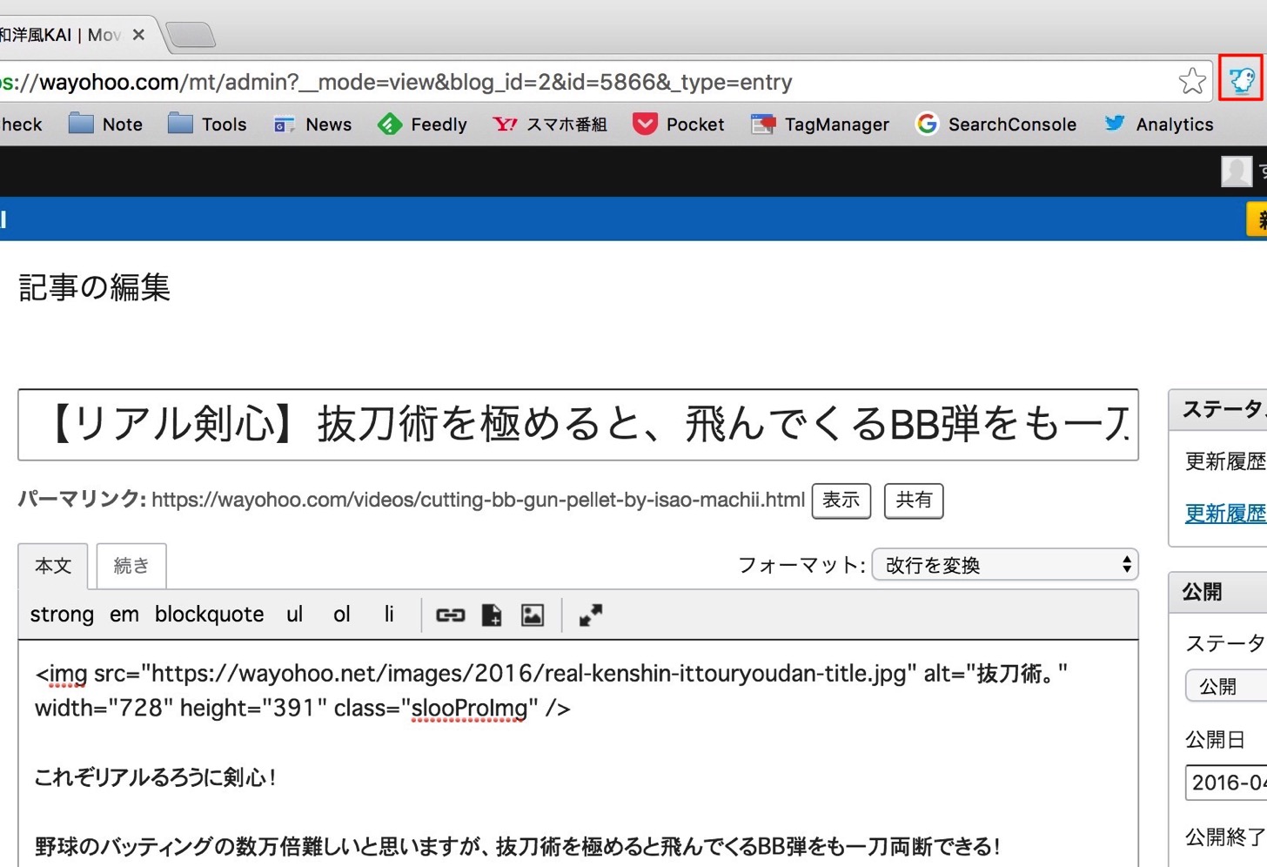Click the permalink URL text

(478, 500)
